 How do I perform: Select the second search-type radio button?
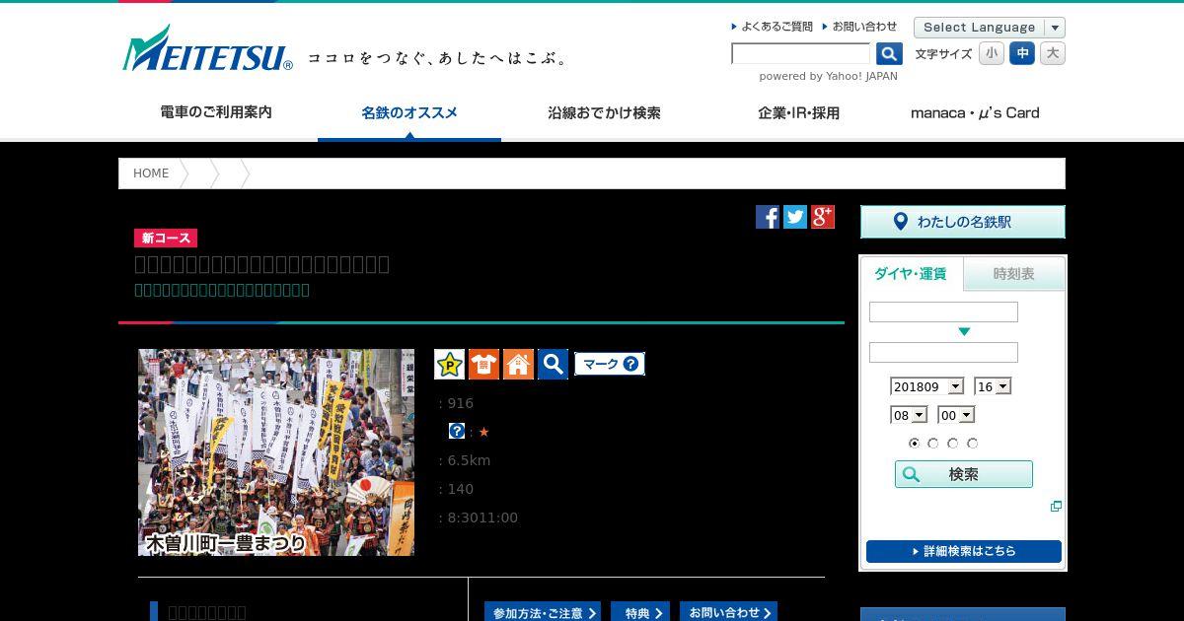tap(933, 444)
